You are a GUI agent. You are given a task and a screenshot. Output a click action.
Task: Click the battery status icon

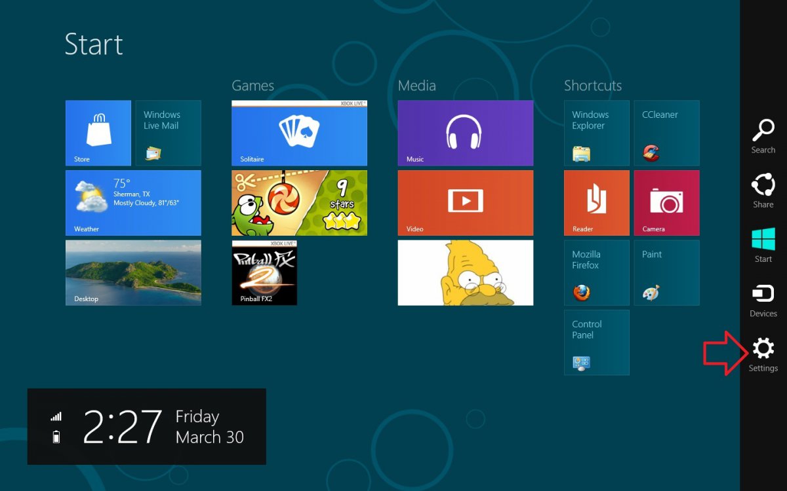pos(56,437)
